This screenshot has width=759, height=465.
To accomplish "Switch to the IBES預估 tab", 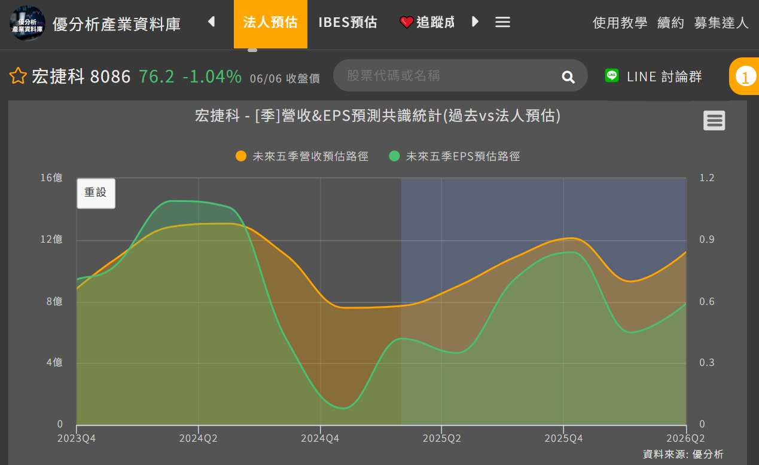I will [348, 23].
